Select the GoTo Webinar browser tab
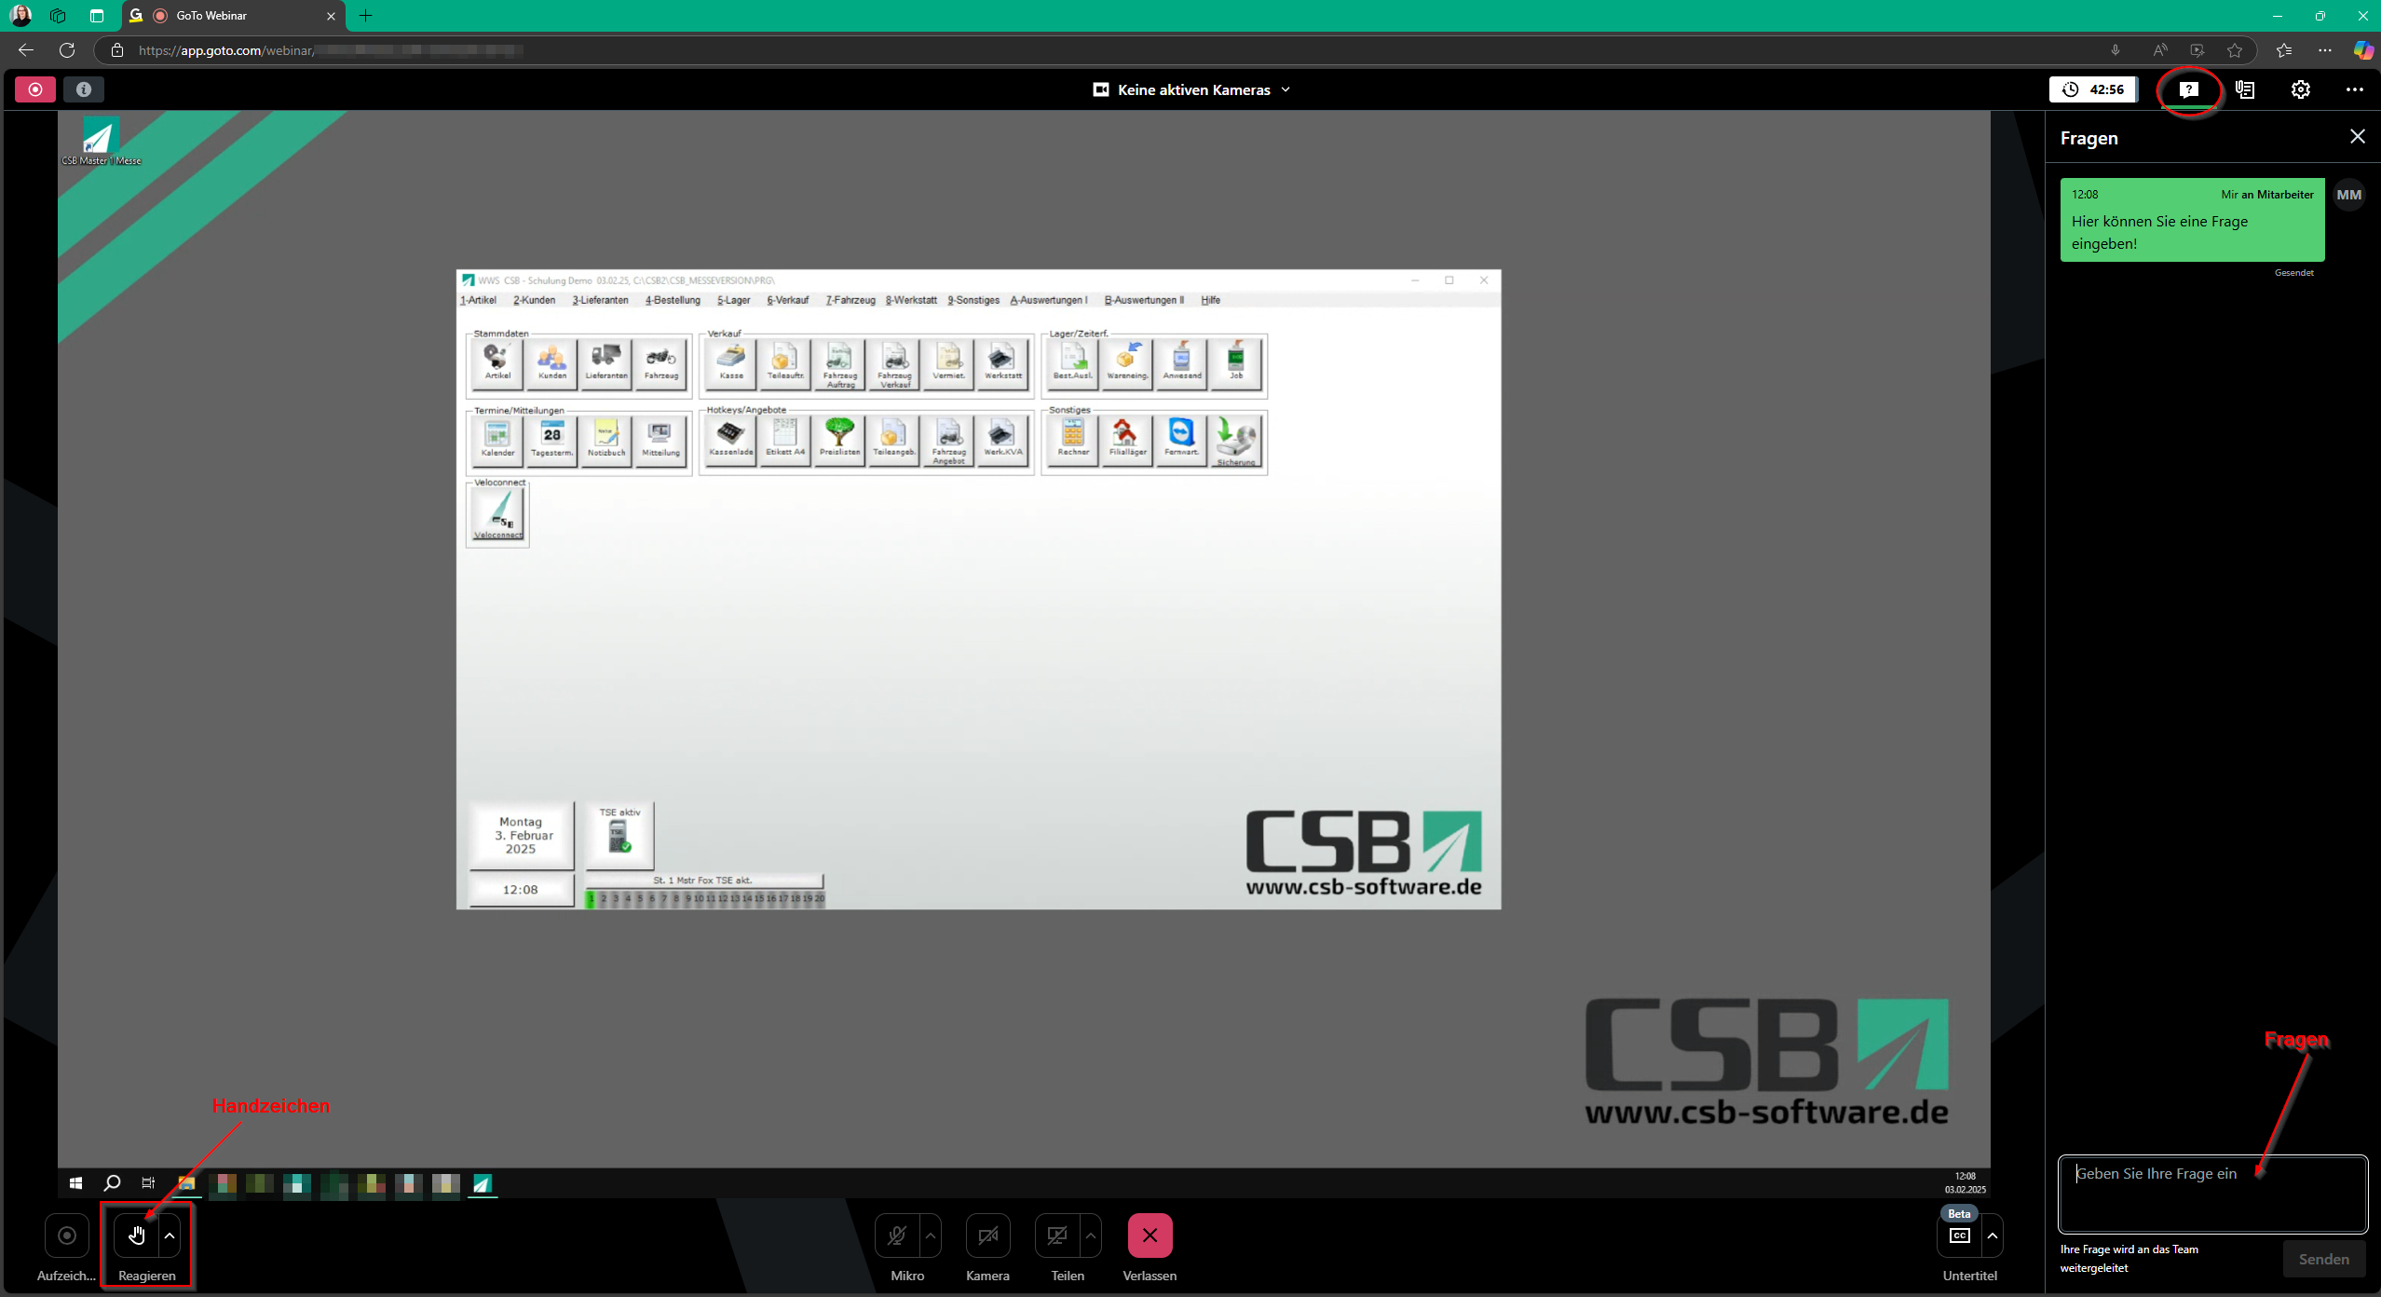 (233, 16)
